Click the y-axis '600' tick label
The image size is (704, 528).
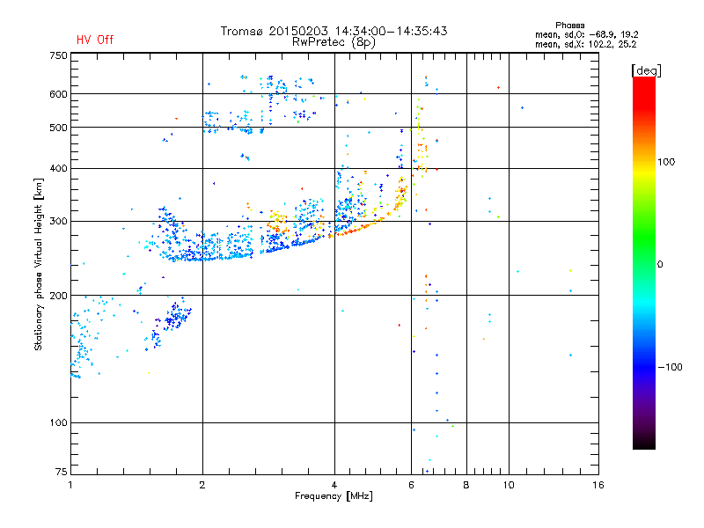(58, 94)
